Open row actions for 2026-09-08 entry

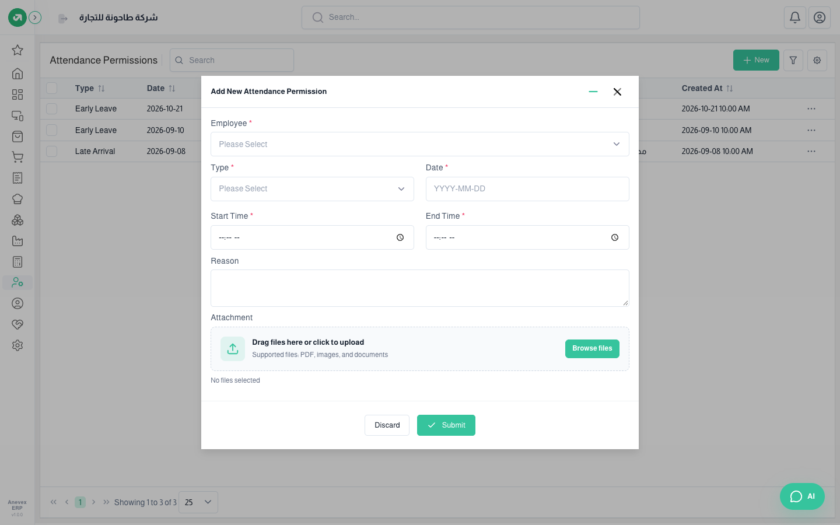pos(811,151)
